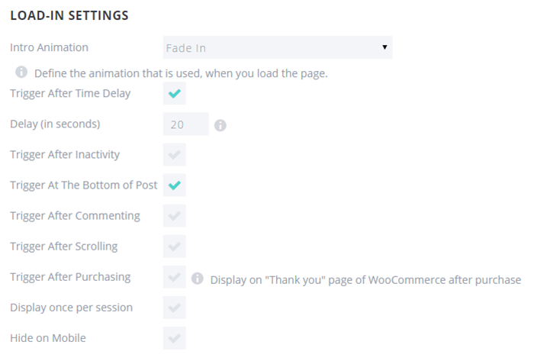Screen dimensions: 534x361
Task: Enable Display once per session checkbox
Action: coord(175,308)
